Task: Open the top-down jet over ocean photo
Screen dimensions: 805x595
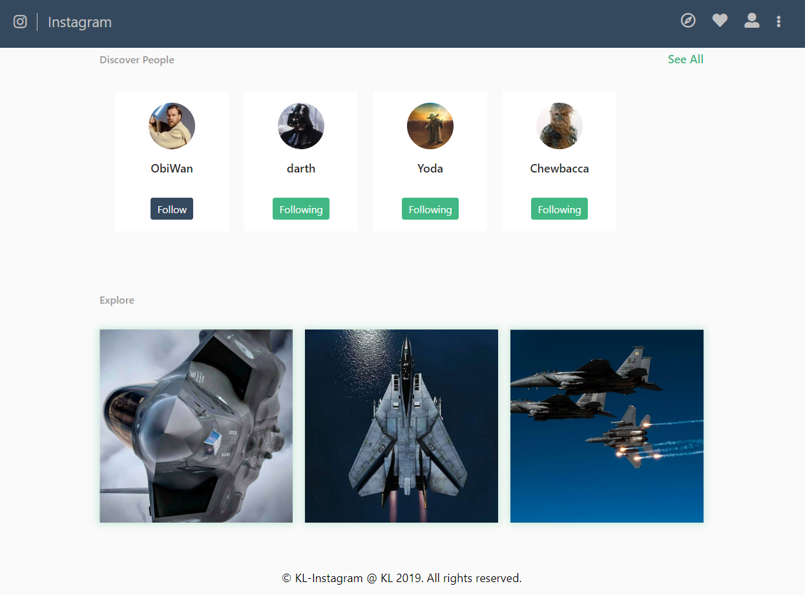Action: (x=401, y=426)
